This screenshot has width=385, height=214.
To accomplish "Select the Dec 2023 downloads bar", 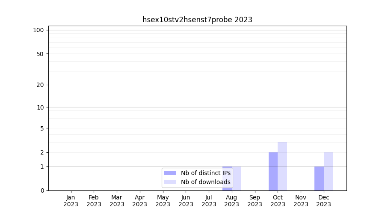I will (x=328, y=171).
